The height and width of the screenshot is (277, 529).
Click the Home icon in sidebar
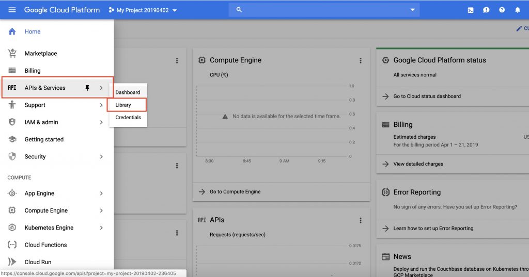(x=12, y=31)
